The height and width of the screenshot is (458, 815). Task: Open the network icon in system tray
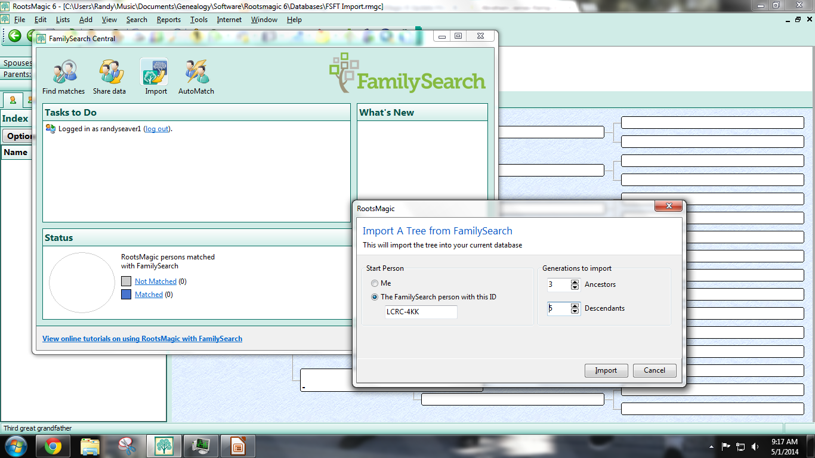click(740, 446)
